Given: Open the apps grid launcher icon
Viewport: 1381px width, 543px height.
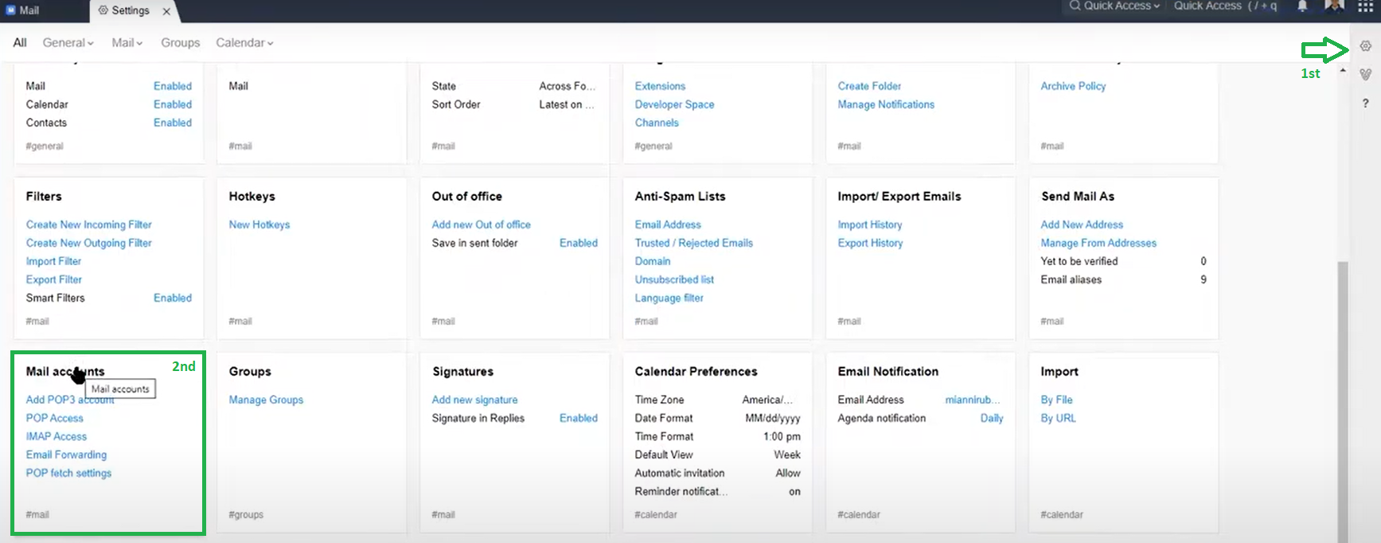Looking at the screenshot, I should coord(1364,6).
